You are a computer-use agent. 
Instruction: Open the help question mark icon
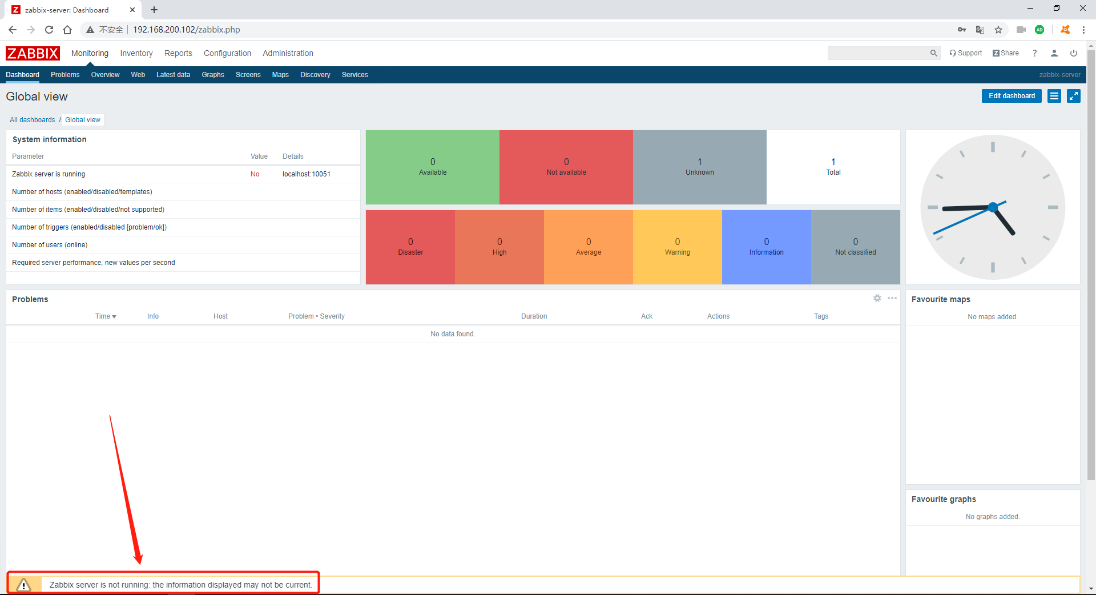pyautogui.click(x=1034, y=53)
